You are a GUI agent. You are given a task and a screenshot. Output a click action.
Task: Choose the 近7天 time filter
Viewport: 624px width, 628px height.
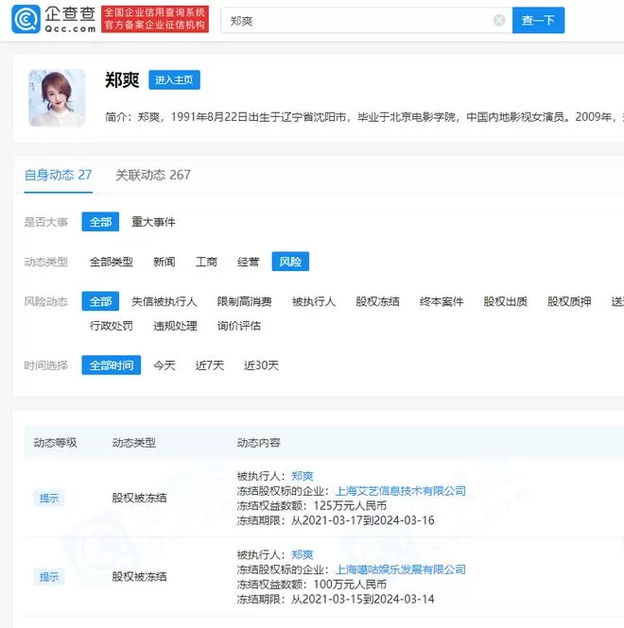pos(209,365)
